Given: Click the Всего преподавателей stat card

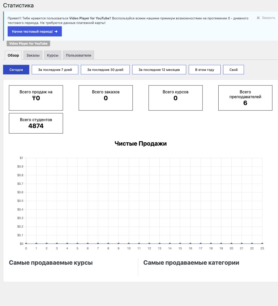Looking at the screenshot, I should coord(245,98).
